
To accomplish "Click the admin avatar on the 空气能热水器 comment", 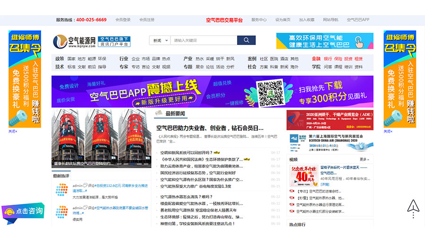I will pyautogui.click(x=62, y=212).
